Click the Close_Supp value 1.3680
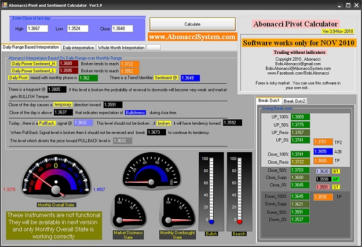 point(300,178)
